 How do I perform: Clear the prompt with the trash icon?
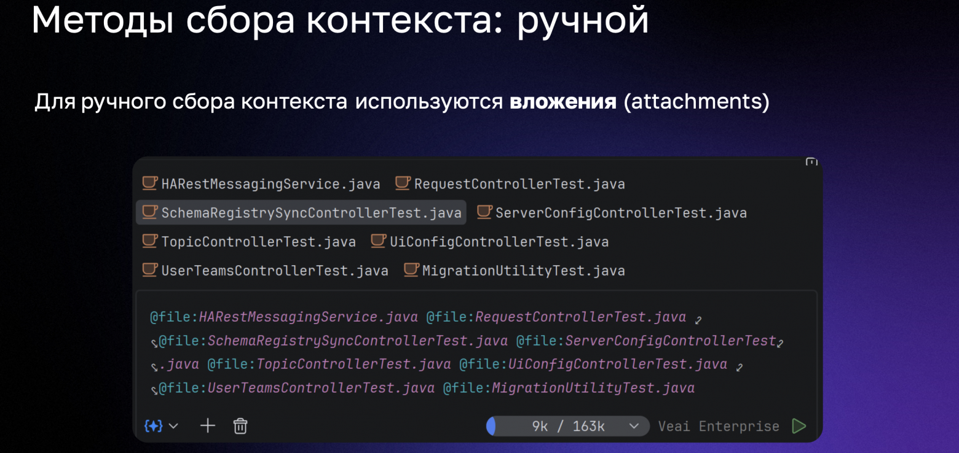point(240,425)
